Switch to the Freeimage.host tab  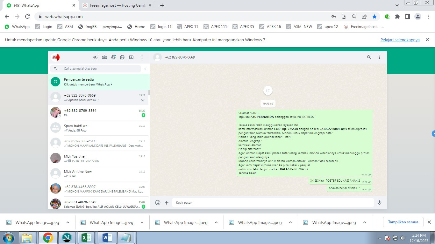[x=117, y=5]
